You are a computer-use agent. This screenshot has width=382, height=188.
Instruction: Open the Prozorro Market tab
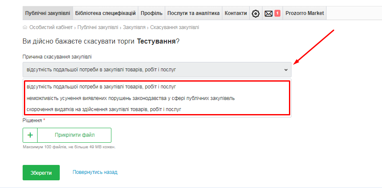(305, 13)
